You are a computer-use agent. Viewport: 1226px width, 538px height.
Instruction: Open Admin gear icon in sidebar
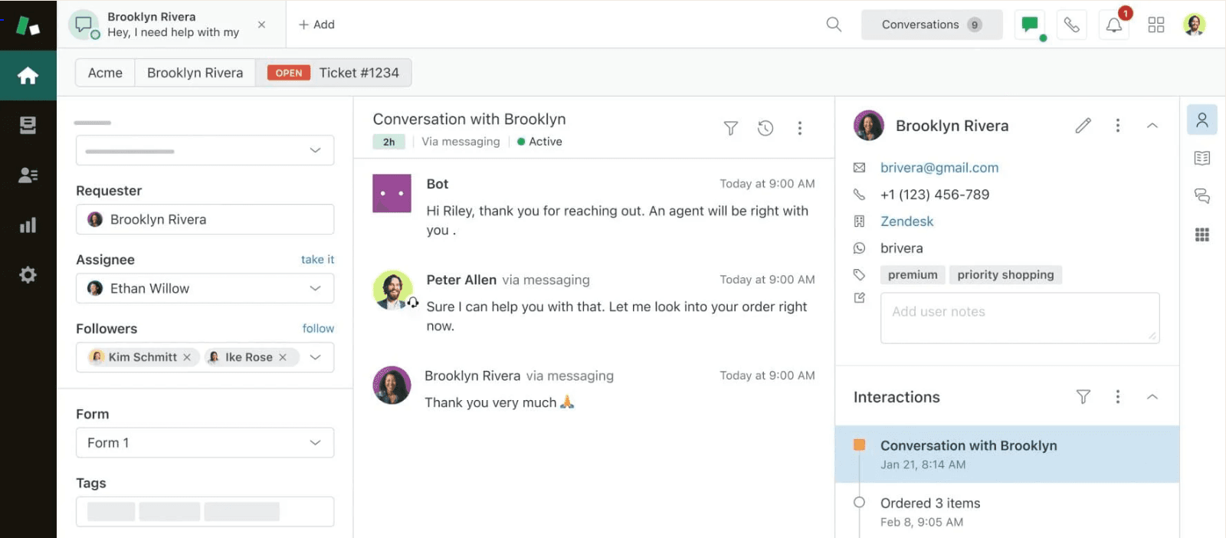click(x=28, y=274)
